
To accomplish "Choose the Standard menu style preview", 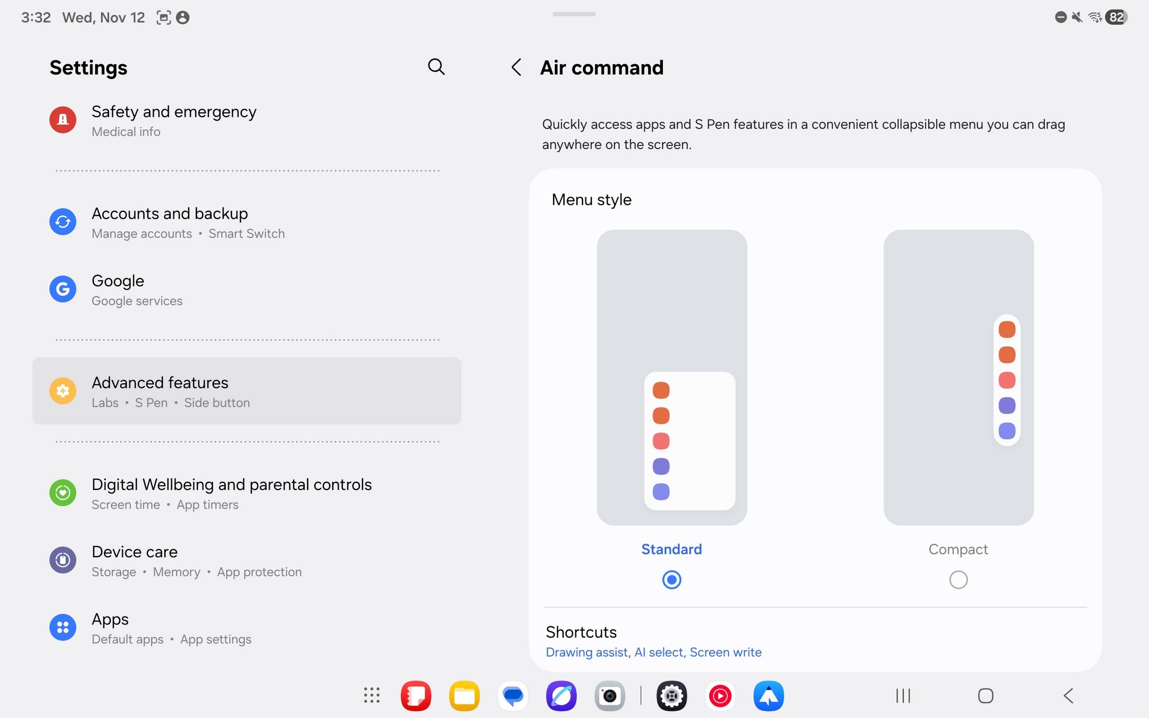I will [672, 377].
